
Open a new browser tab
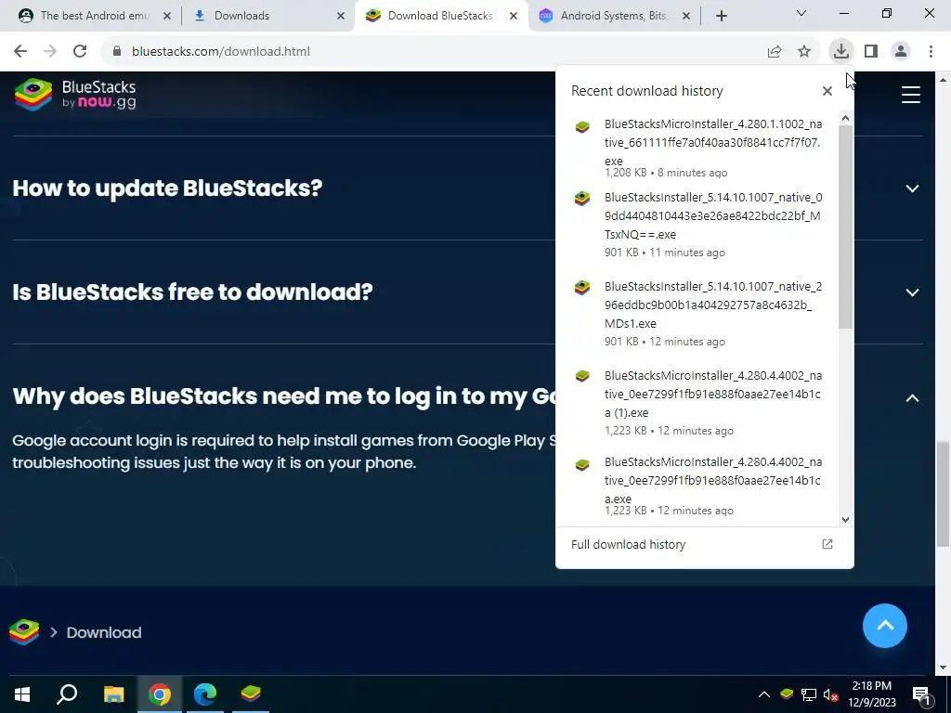[721, 16]
